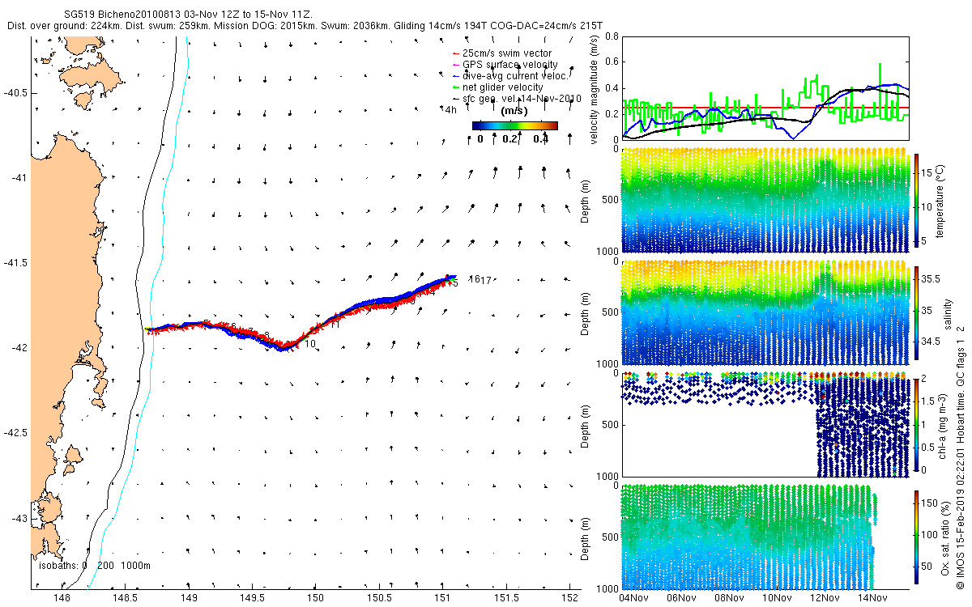Viewport: 972px width, 607px height.
Task: Select the 'GPS surface velocity' legend entry
Action: (509, 65)
